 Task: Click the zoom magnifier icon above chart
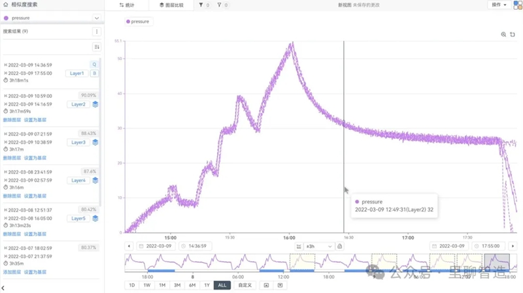pos(503,35)
